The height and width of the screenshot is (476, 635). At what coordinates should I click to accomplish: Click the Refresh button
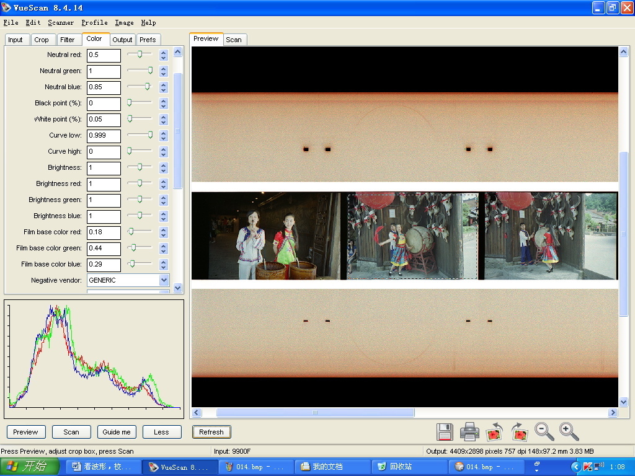click(x=211, y=432)
